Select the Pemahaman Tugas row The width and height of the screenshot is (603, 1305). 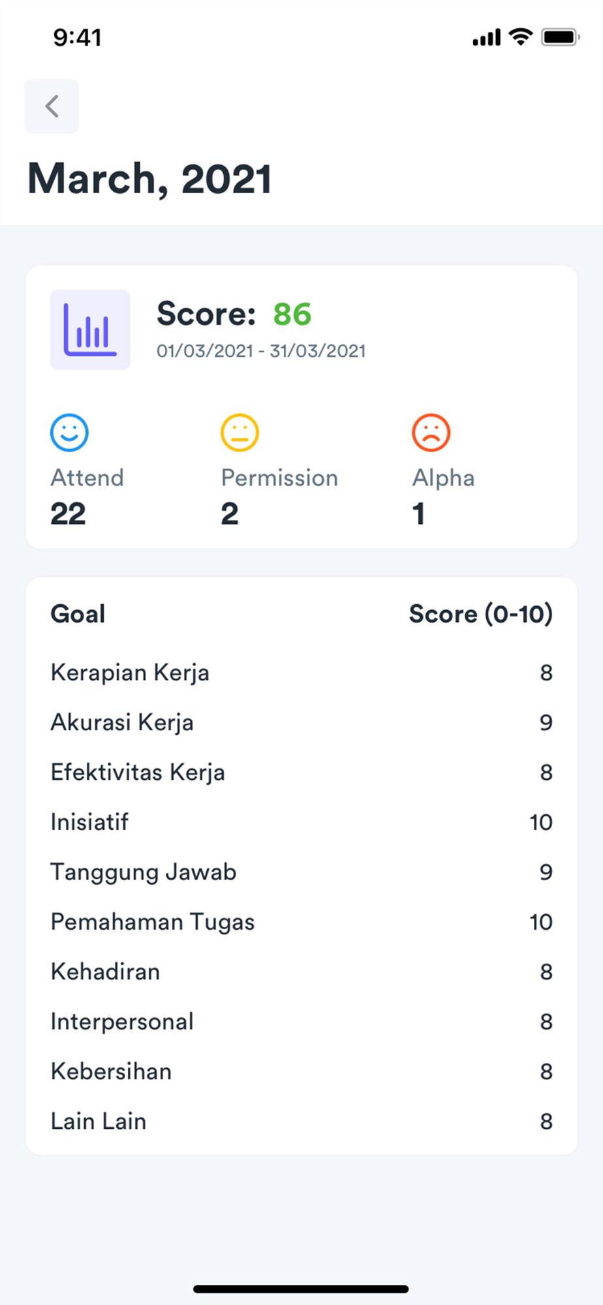[x=301, y=922]
